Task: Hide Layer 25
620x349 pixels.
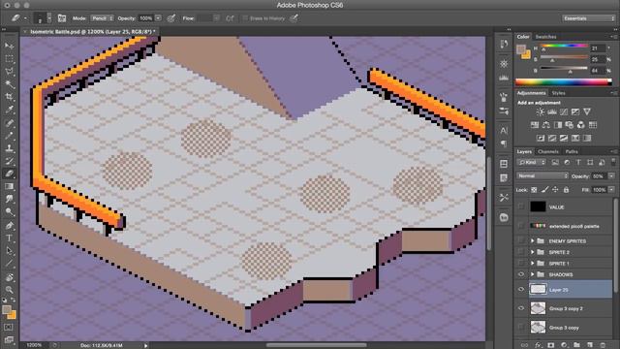Action: pyautogui.click(x=521, y=289)
